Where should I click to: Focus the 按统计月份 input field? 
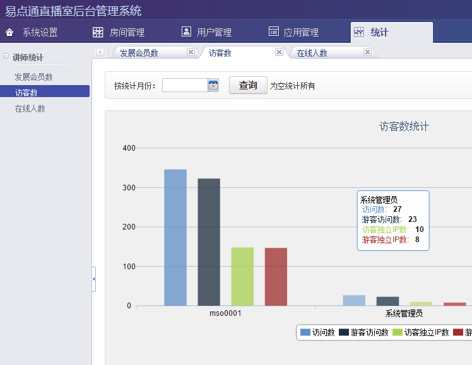coord(185,85)
